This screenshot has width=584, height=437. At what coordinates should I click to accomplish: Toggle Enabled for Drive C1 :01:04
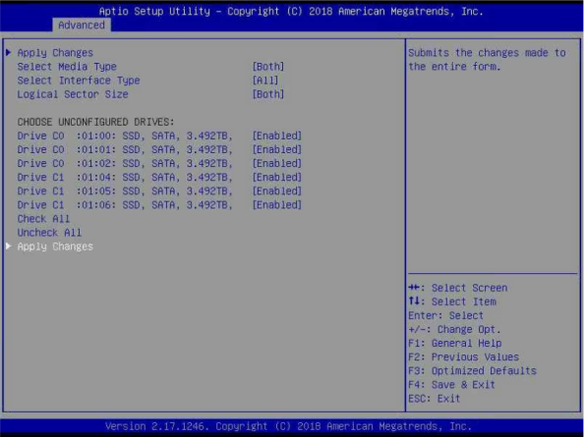pos(276,177)
